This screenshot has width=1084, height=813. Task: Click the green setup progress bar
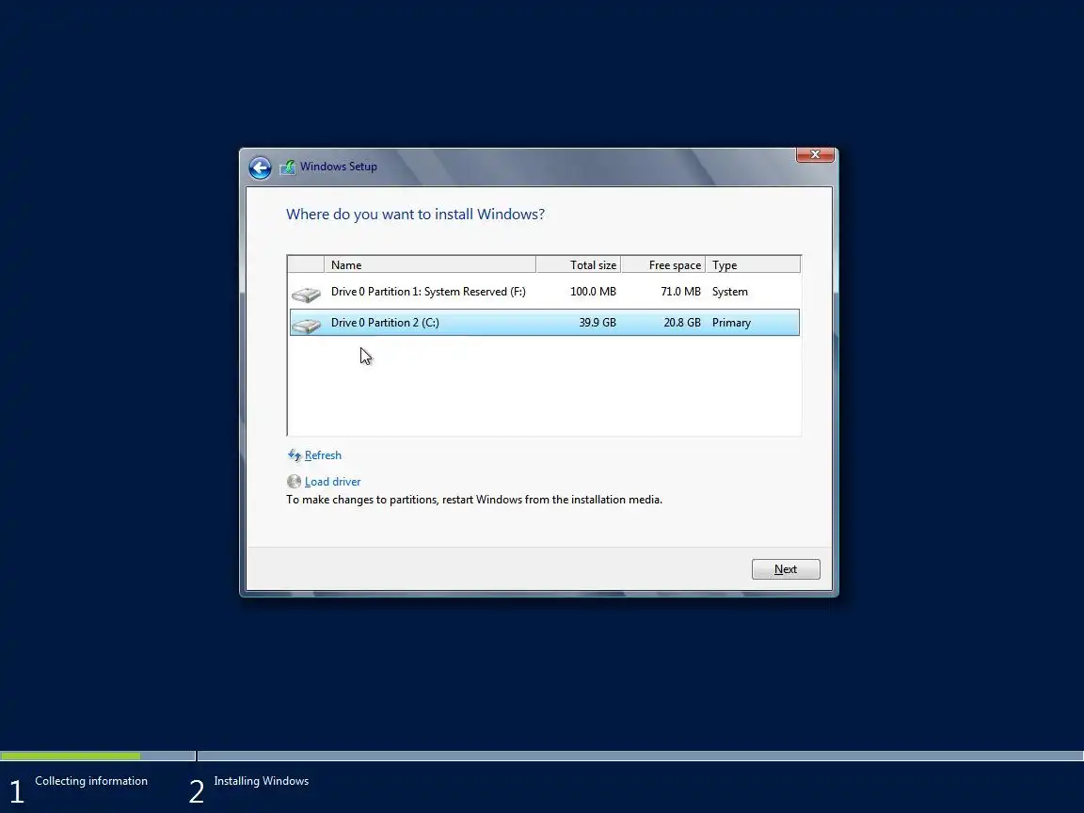70,756
